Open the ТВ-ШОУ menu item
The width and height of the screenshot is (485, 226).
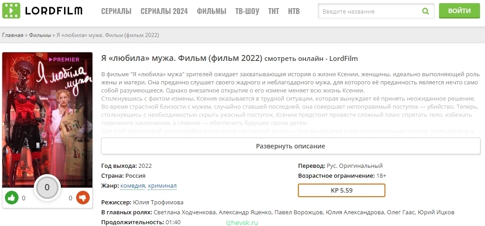point(247,11)
